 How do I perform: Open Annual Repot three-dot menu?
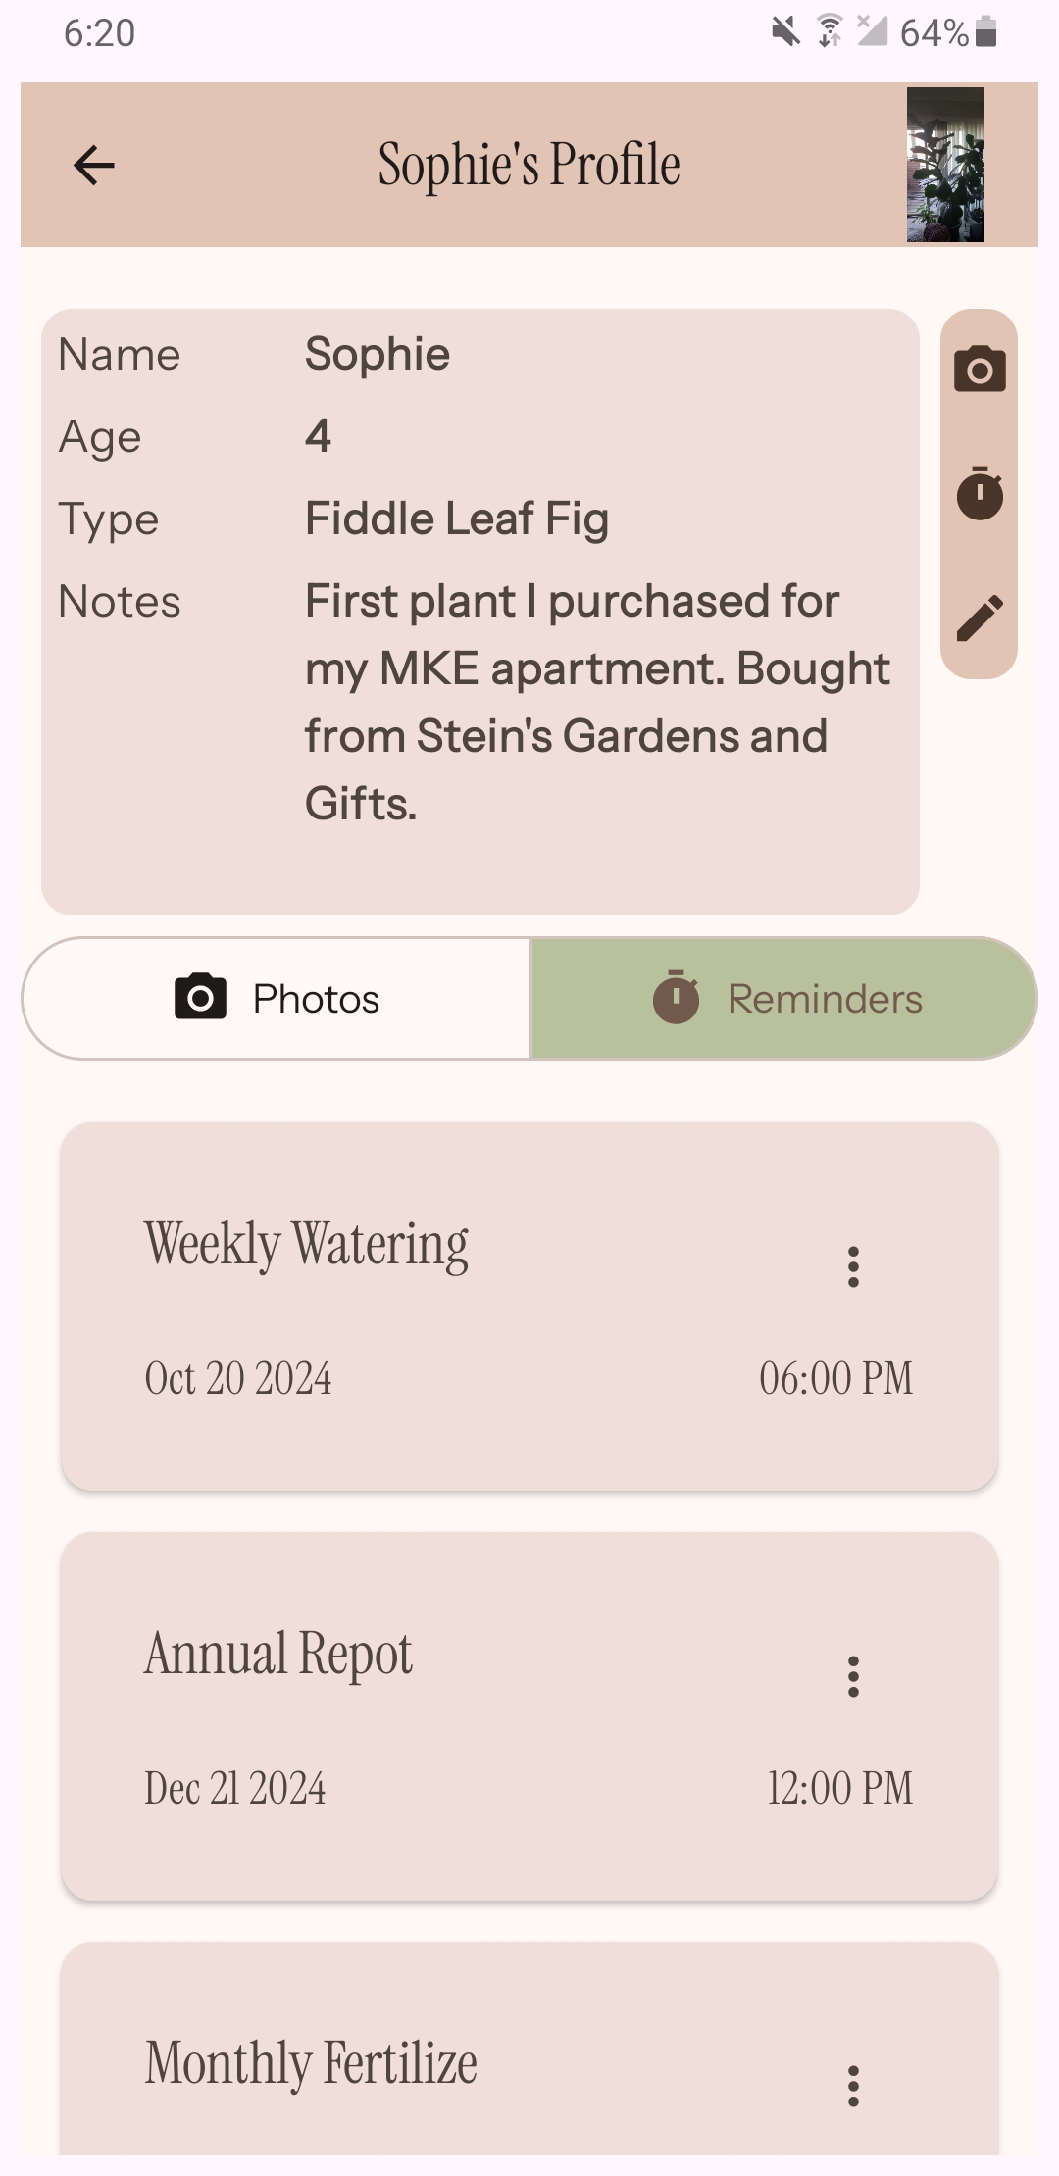tap(853, 1676)
